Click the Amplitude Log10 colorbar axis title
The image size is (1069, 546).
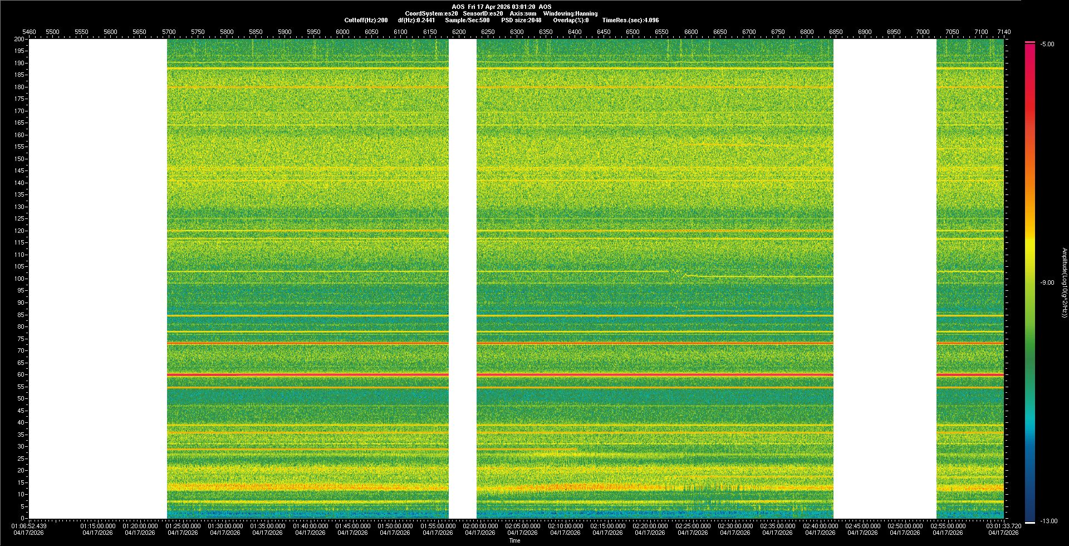[1064, 282]
